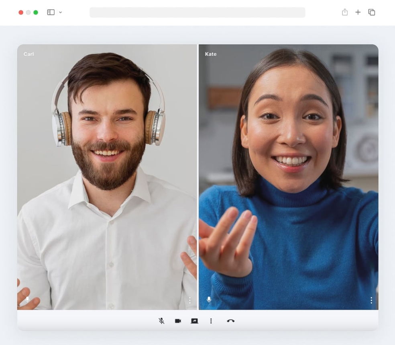Open more options in call toolbar
395x345 pixels.
click(x=211, y=321)
